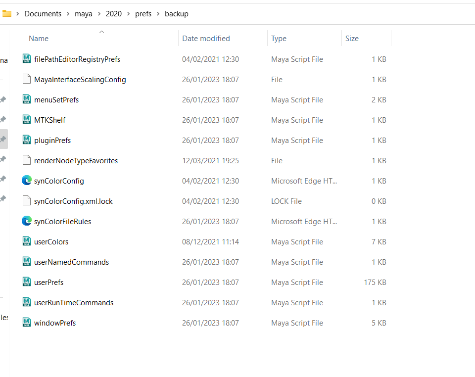Image resolution: width=475 pixels, height=377 pixels.
Task: Click the 2 KB size of menuSetPrefs
Action: [x=379, y=100]
